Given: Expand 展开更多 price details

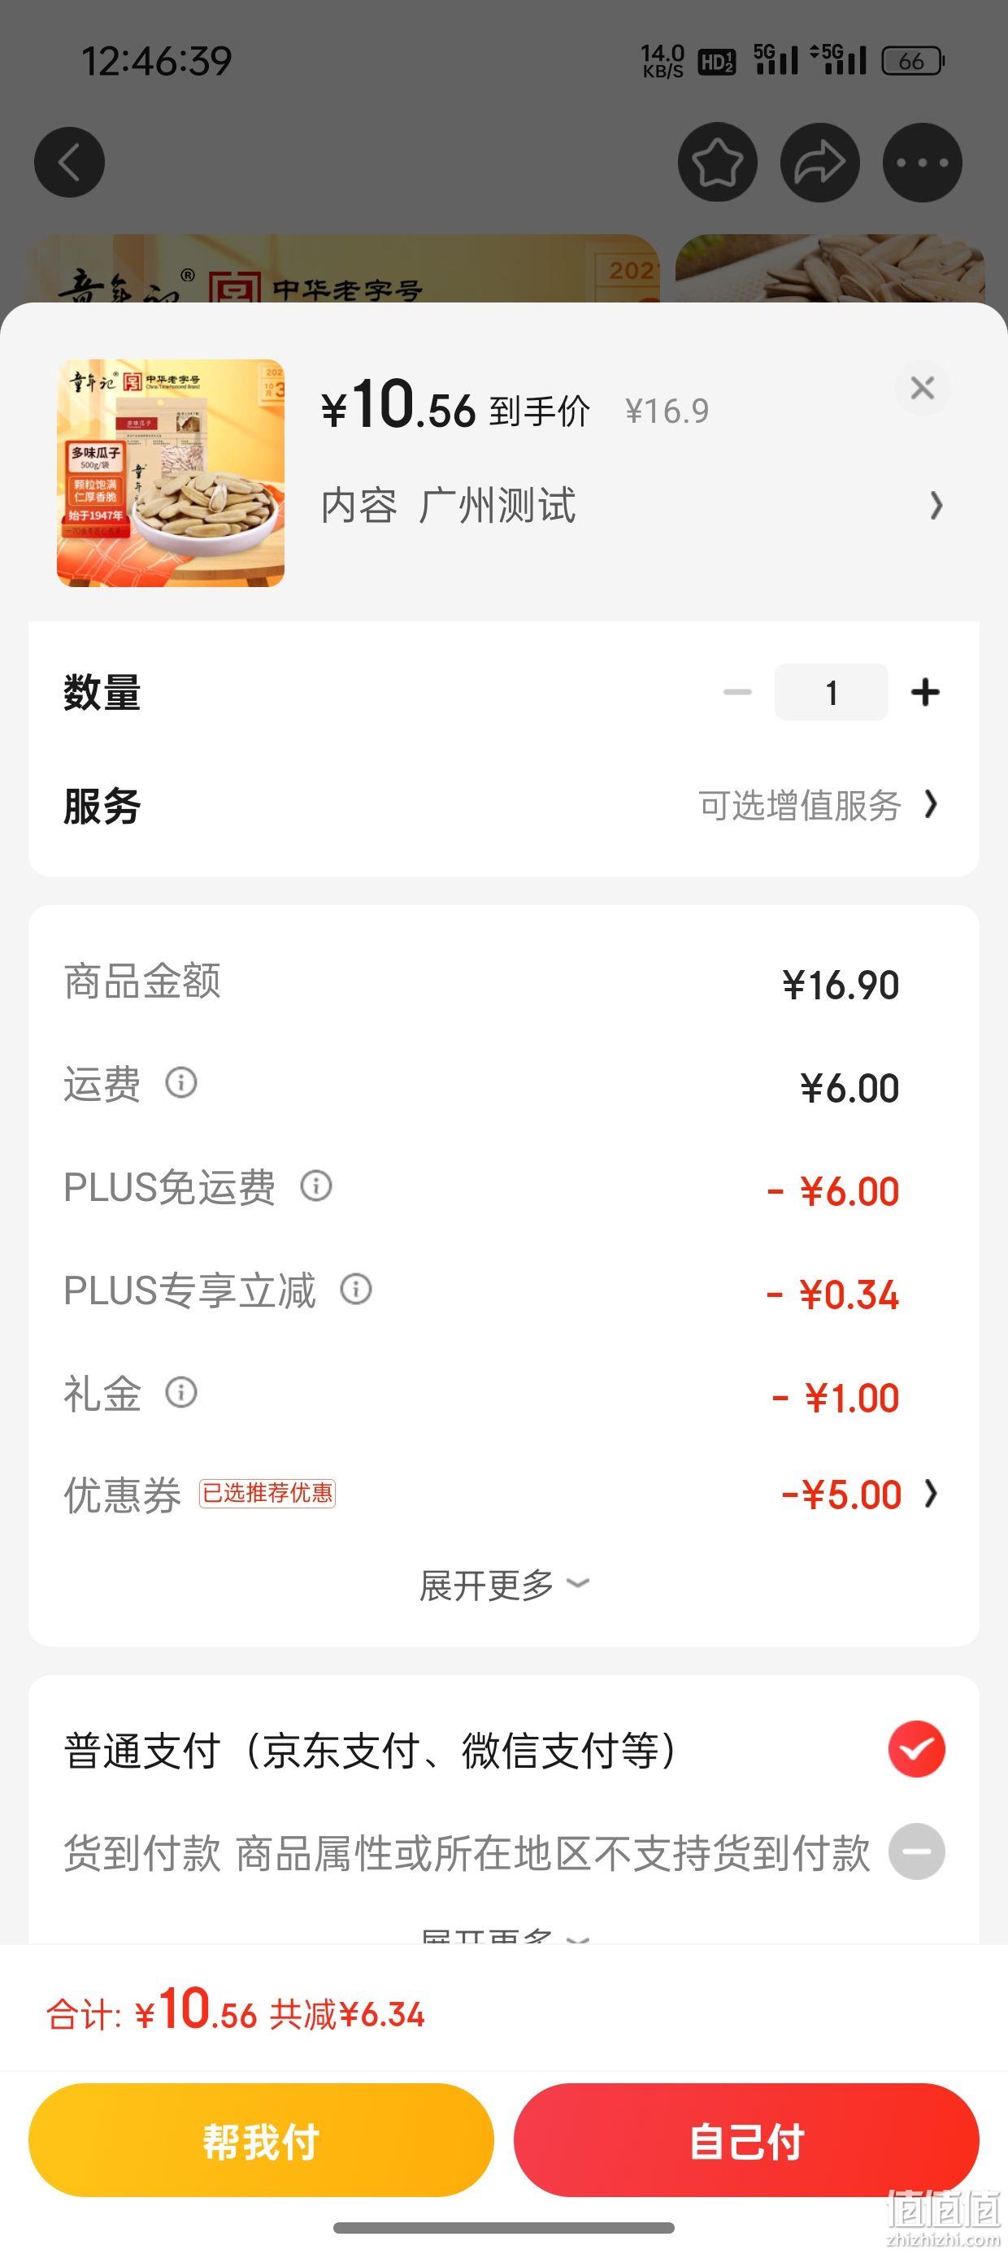Looking at the screenshot, I should point(504,1585).
